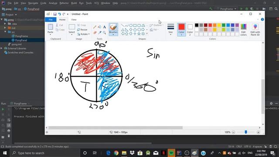Click Edit colors in Paint
This screenshot has width=279, height=157.
243,30
